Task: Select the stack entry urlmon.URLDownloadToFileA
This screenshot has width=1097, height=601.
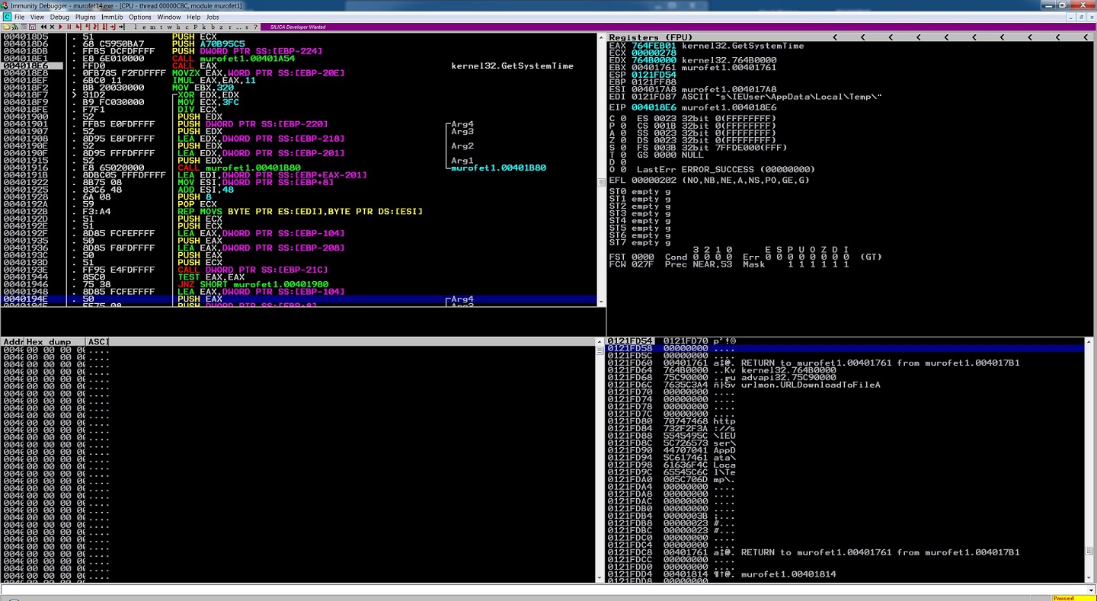Action: pos(811,385)
